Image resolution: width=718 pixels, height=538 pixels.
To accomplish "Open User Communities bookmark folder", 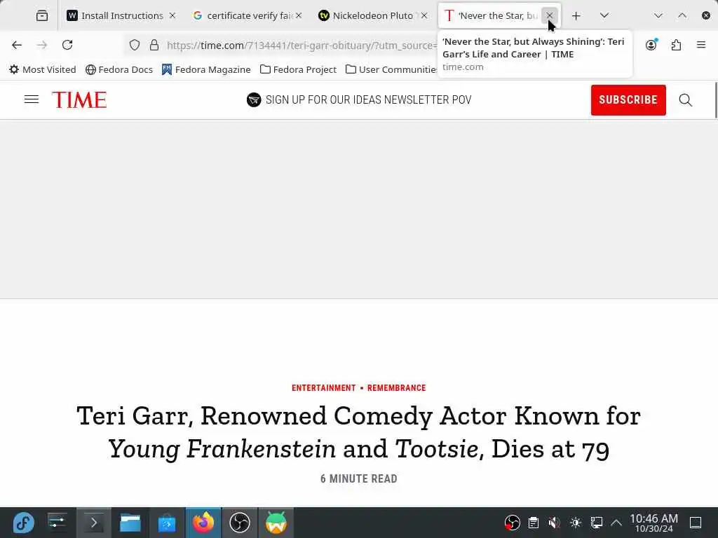I will point(391,69).
